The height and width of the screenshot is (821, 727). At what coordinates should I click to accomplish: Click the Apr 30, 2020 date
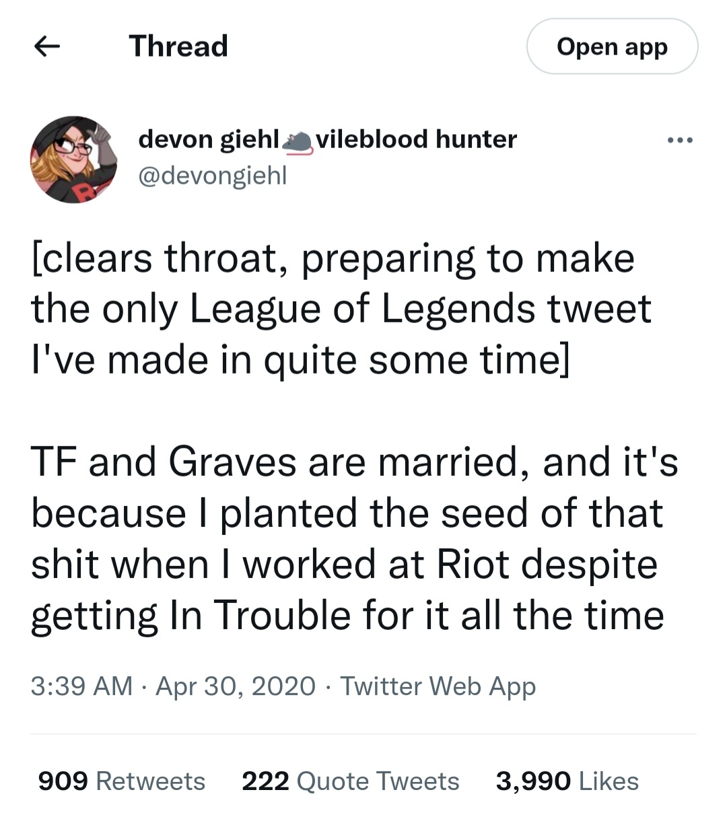click(236, 686)
